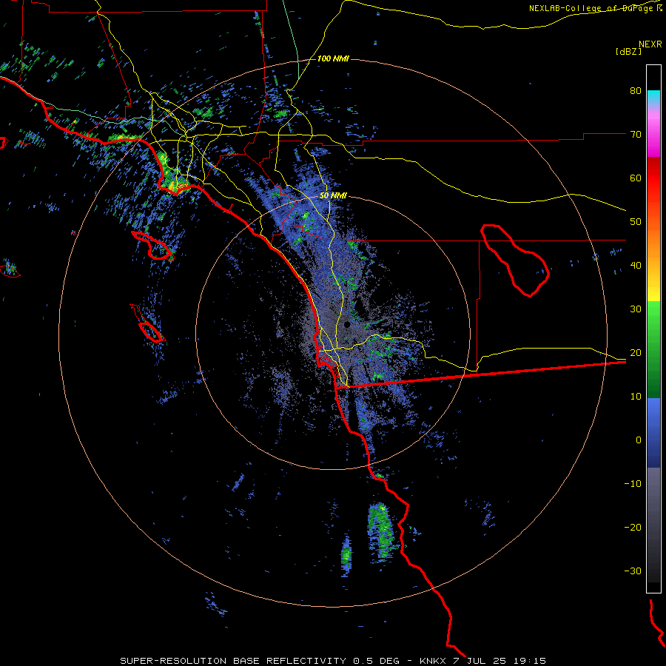This screenshot has height=666, width=666.
Task: Click the "50 NMI" range ring label
Action: tap(333, 196)
